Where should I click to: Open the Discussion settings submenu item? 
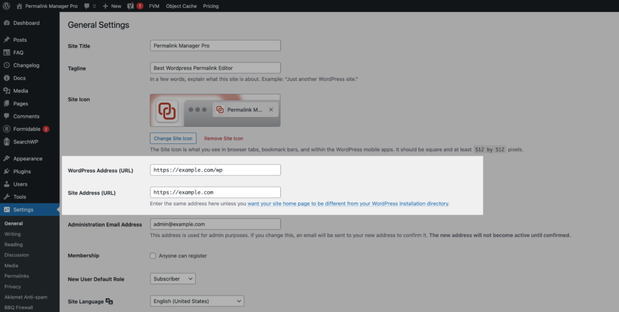click(x=16, y=255)
